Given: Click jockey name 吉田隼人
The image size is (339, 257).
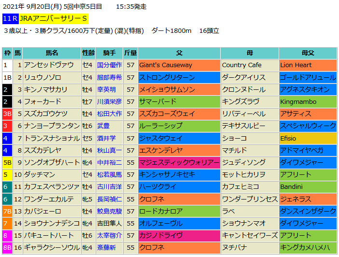Looking at the screenshot, I should coord(110,223).
